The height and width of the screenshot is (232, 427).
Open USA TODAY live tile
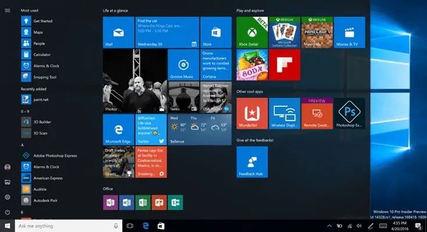(x=216, y=97)
